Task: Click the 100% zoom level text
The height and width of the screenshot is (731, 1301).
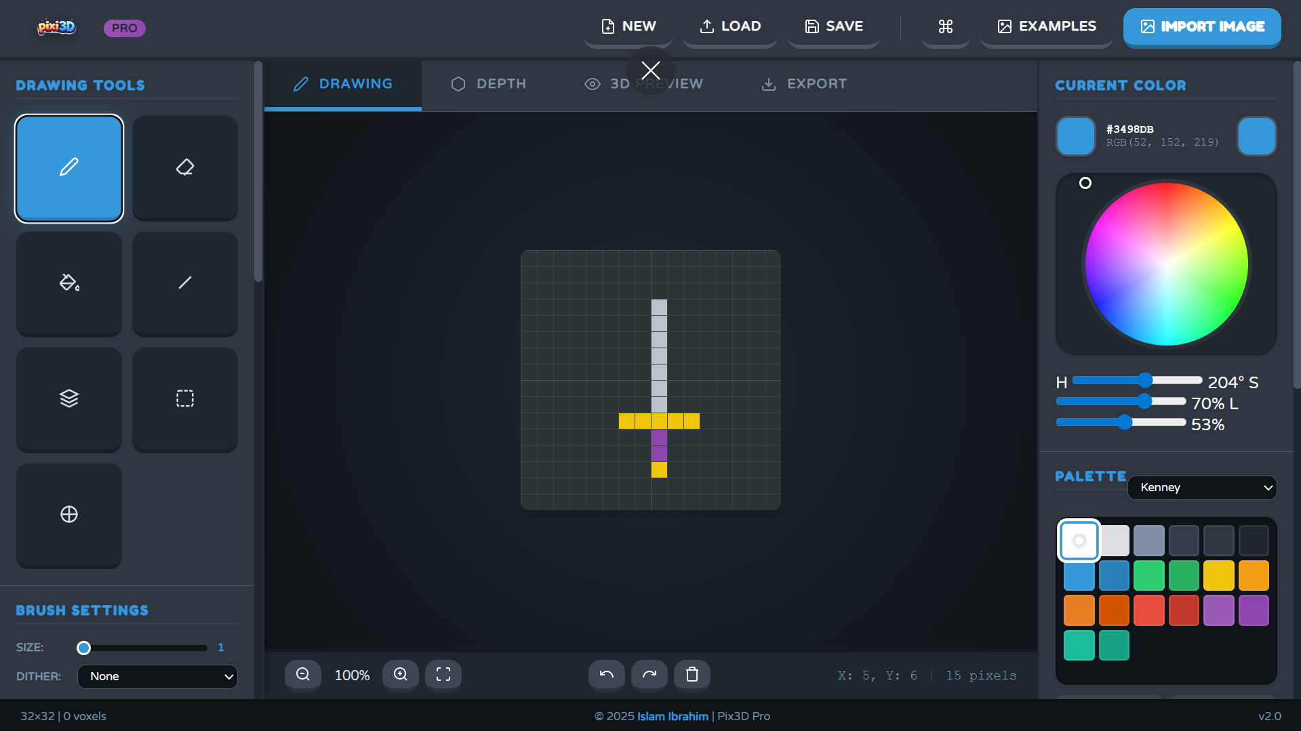Action: (x=353, y=675)
